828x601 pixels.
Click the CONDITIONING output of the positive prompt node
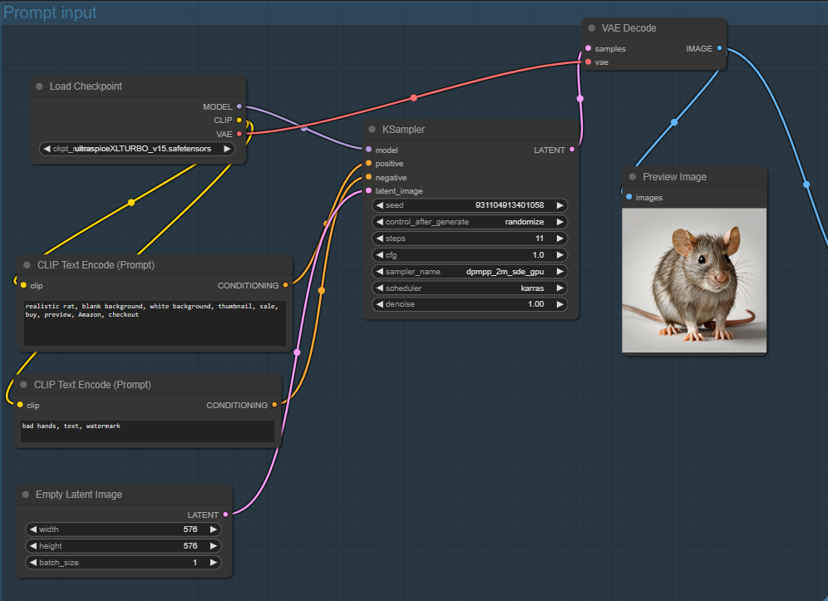pyautogui.click(x=286, y=285)
